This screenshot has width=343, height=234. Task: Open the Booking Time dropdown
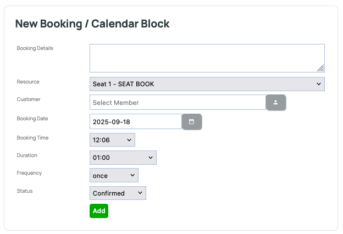point(112,140)
